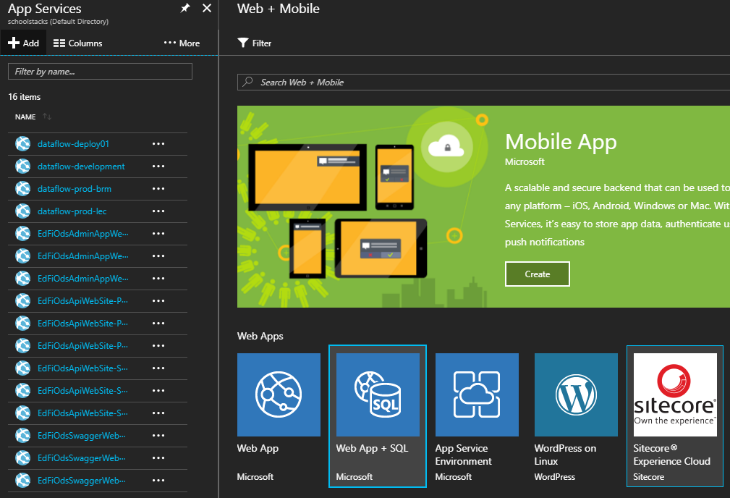
Task: Click the 'Web App + SQL' tile label
Action: point(372,448)
